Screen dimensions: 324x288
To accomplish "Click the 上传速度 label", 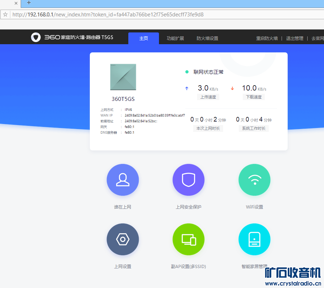I will click(x=208, y=97).
